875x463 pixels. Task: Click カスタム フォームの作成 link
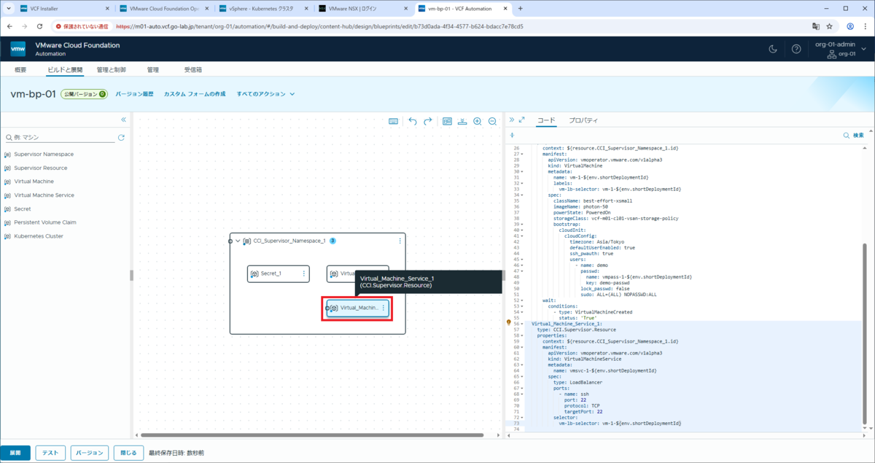tap(195, 94)
